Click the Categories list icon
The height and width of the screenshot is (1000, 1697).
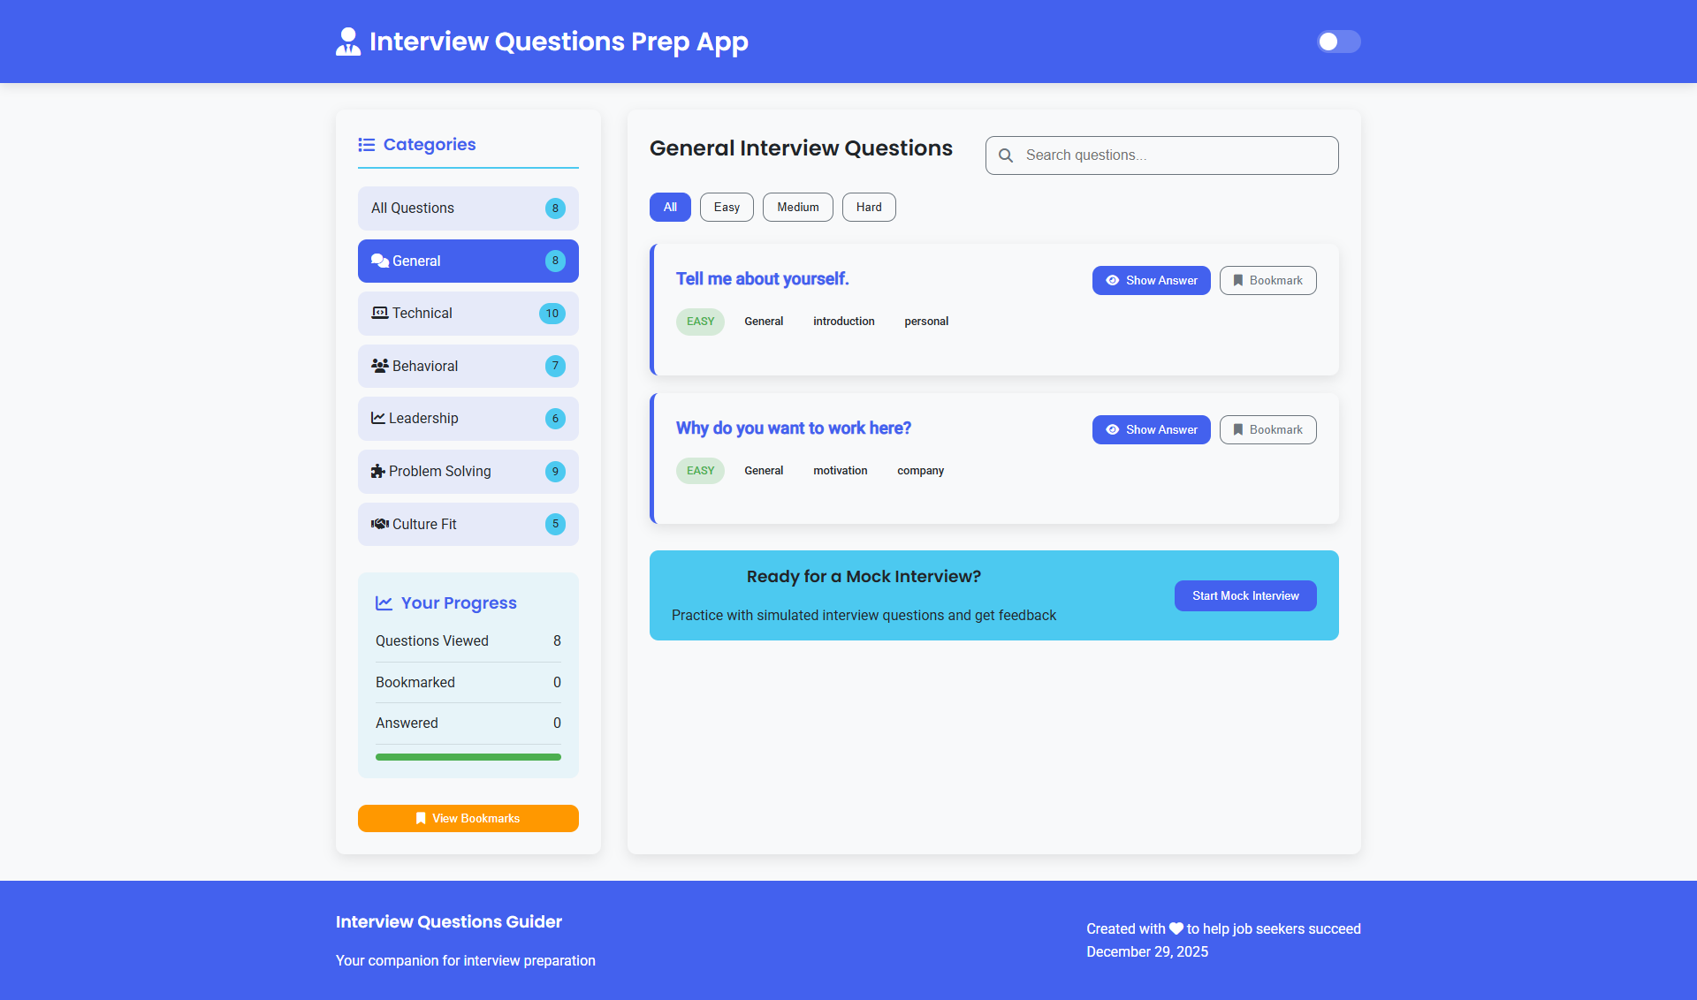coord(366,145)
